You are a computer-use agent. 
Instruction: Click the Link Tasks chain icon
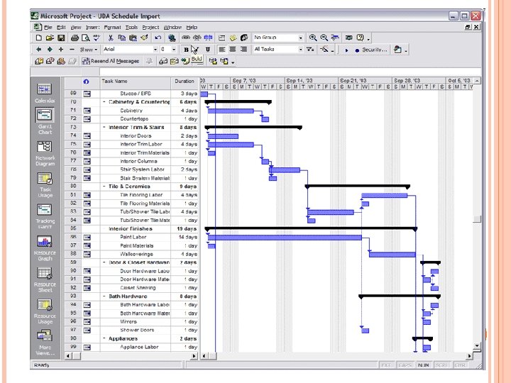(186, 38)
